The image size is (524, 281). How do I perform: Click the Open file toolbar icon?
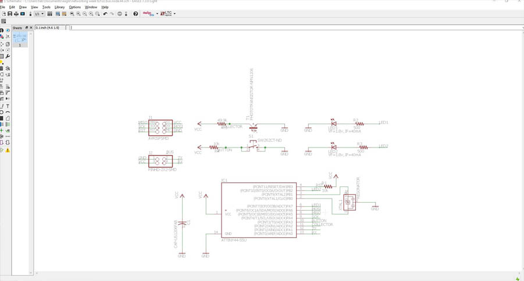click(3, 14)
